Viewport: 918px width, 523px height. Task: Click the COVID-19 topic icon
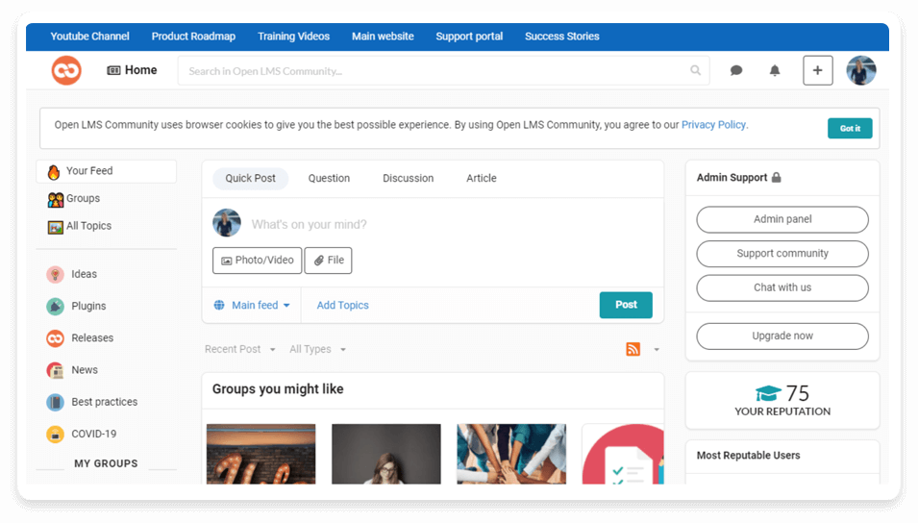[55, 434]
